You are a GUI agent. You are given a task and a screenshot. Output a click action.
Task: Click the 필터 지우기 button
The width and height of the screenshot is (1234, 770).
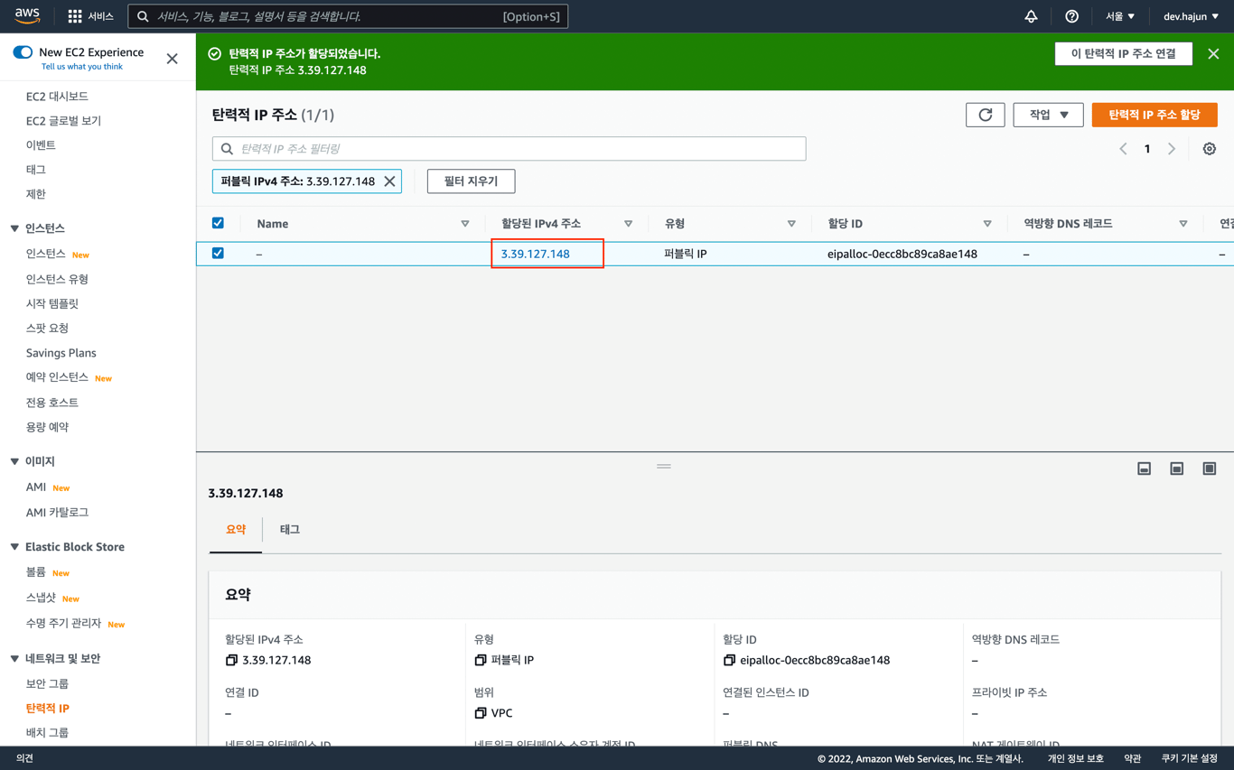coord(471,181)
